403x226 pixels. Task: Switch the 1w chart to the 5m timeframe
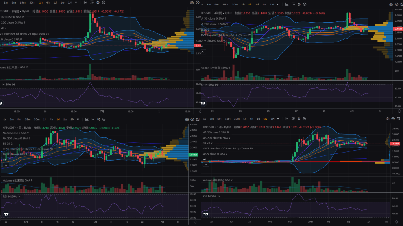click(x=219, y=119)
